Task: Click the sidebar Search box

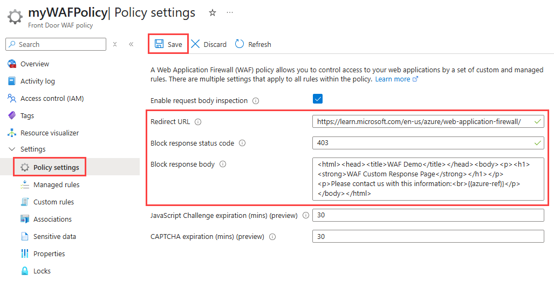Action: 56,44
